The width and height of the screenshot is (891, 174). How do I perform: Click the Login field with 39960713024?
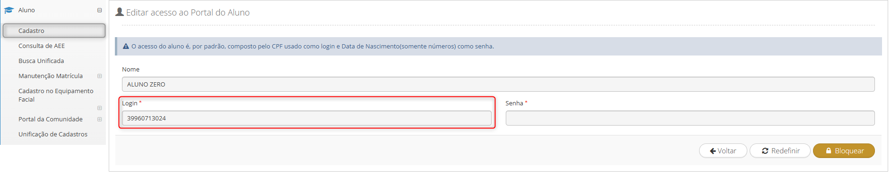point(307,118)
